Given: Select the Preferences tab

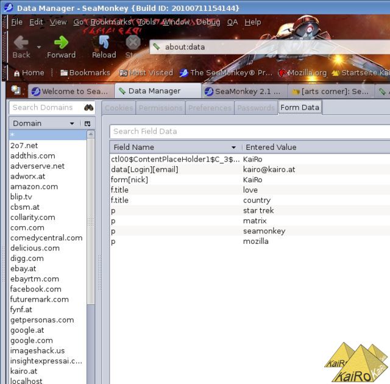Looking at the screenshot, I should click(x=210, y=108).
